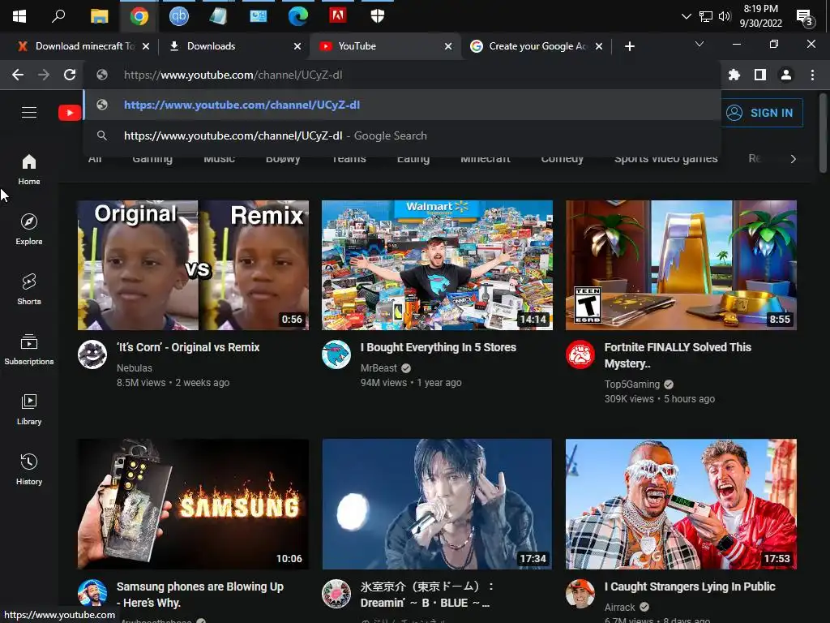The image size is (830, 623).
Task: Reload the current page
Action: pyautogui.click(x=70, y=75)
